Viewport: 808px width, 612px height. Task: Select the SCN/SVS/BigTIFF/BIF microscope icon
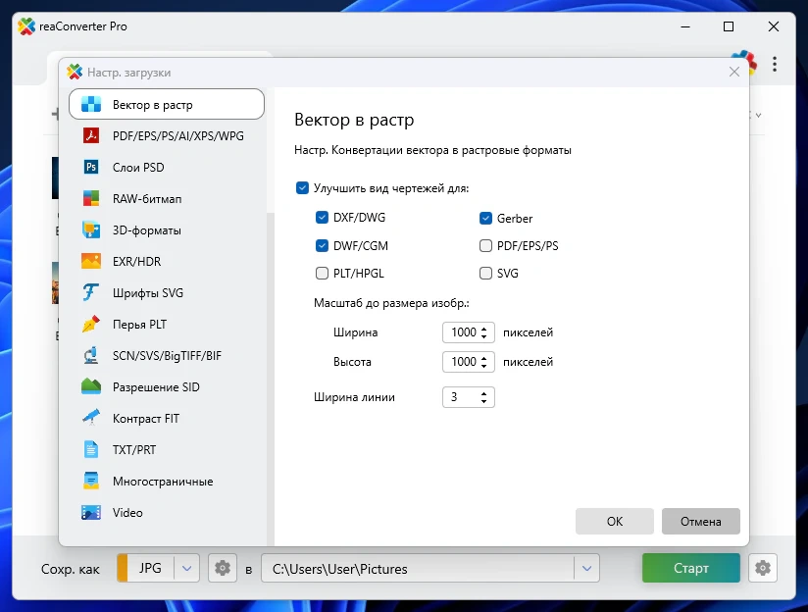tap(91, 356)
